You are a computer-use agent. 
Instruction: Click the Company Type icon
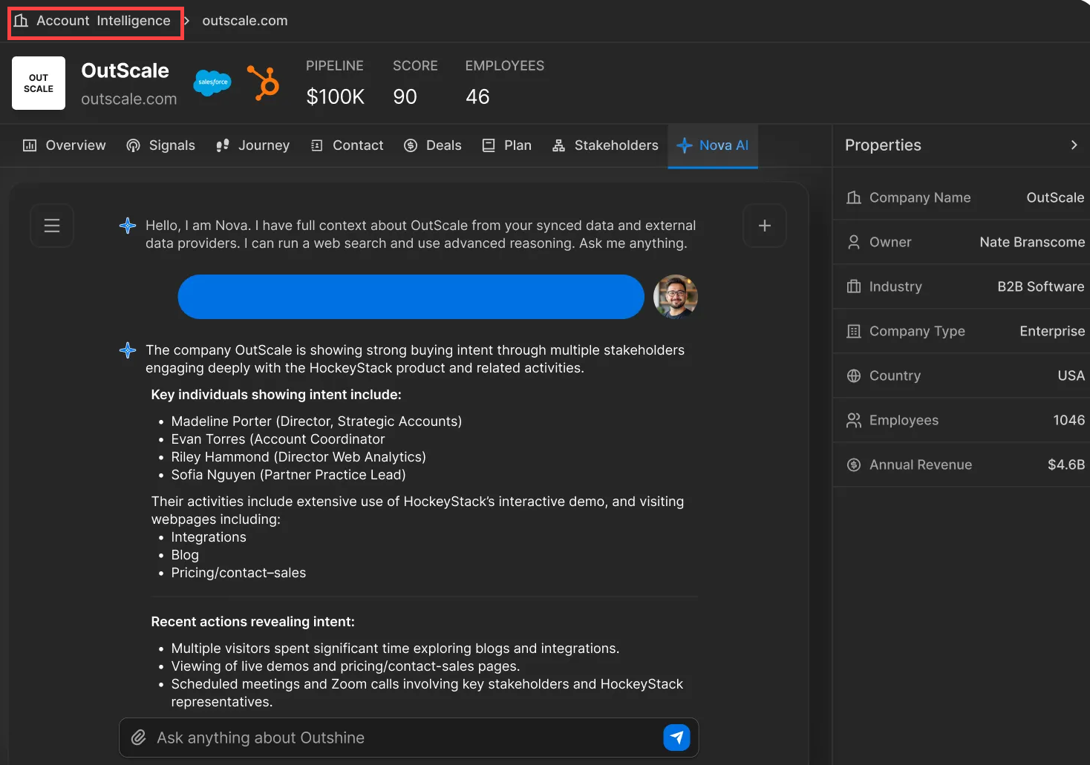854,331
